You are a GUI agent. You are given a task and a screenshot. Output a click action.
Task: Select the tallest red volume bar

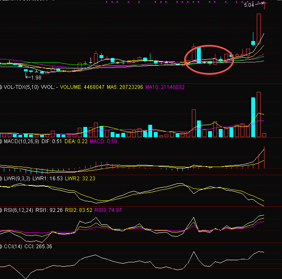(258, 115)
